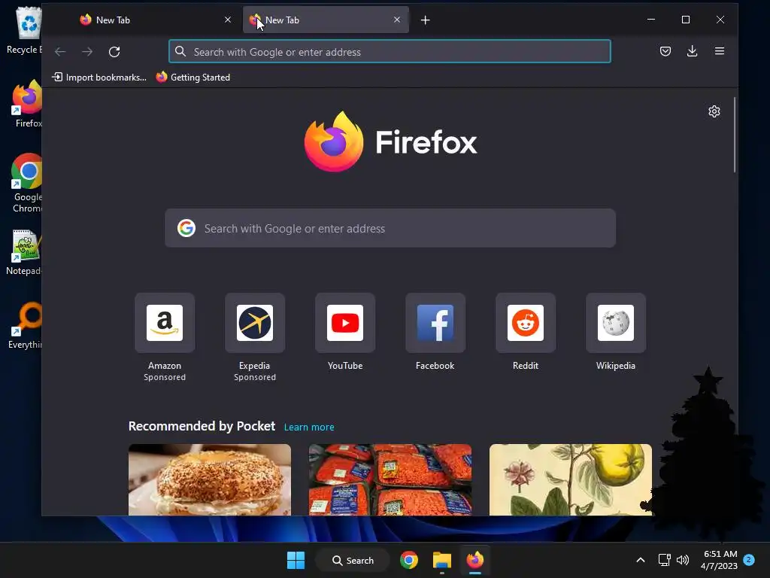Image resolution: width=770 pixels, height=578 pixels.
Task: Open the Getting Started bookmark
Action: click(x=193, y=78)
